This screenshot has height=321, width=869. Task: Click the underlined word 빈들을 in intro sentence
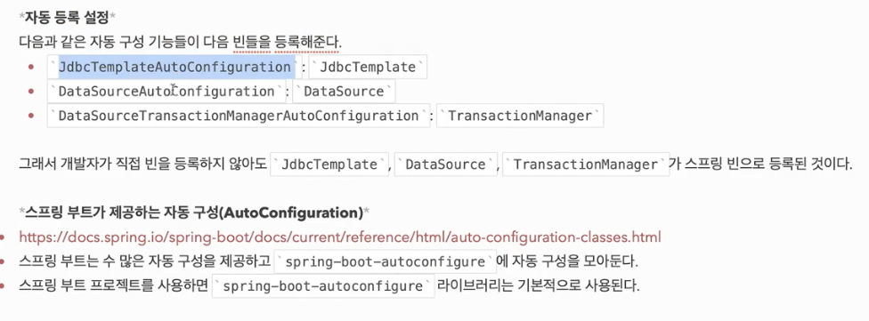[252, 42]
